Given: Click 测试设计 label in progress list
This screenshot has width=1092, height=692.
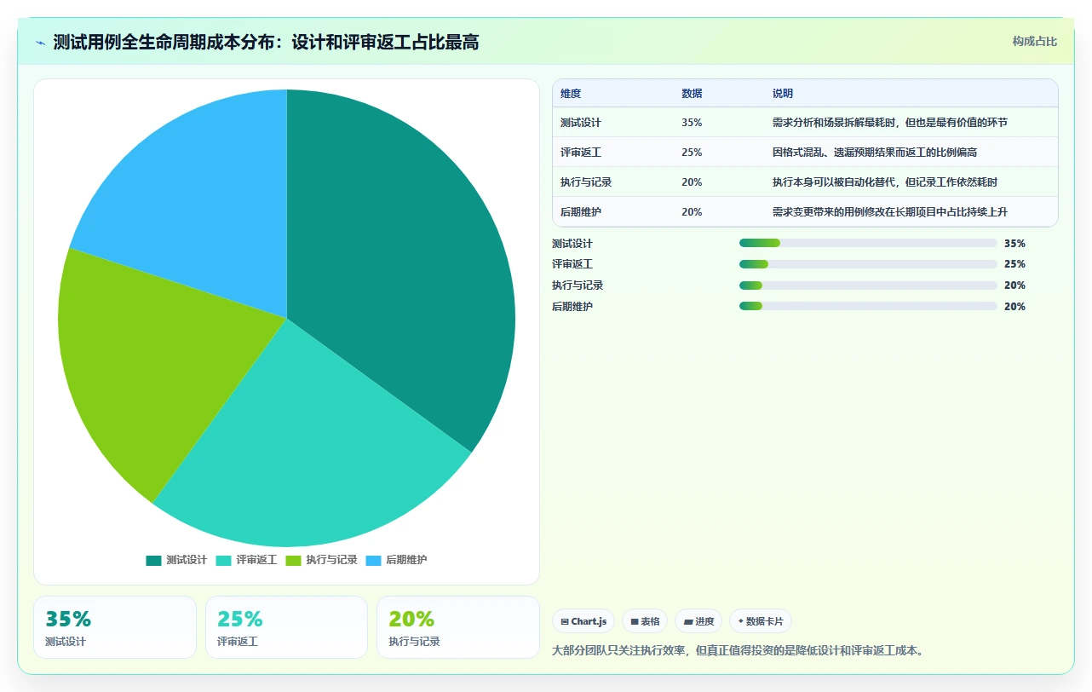Looking at the screenshot, I should (x=572, y=244).
